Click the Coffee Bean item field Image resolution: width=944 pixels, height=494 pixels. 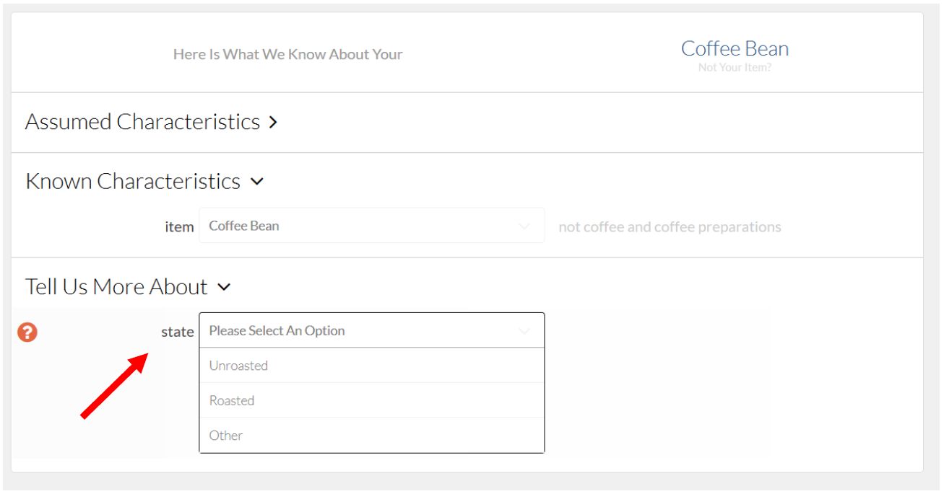point(372,226)
